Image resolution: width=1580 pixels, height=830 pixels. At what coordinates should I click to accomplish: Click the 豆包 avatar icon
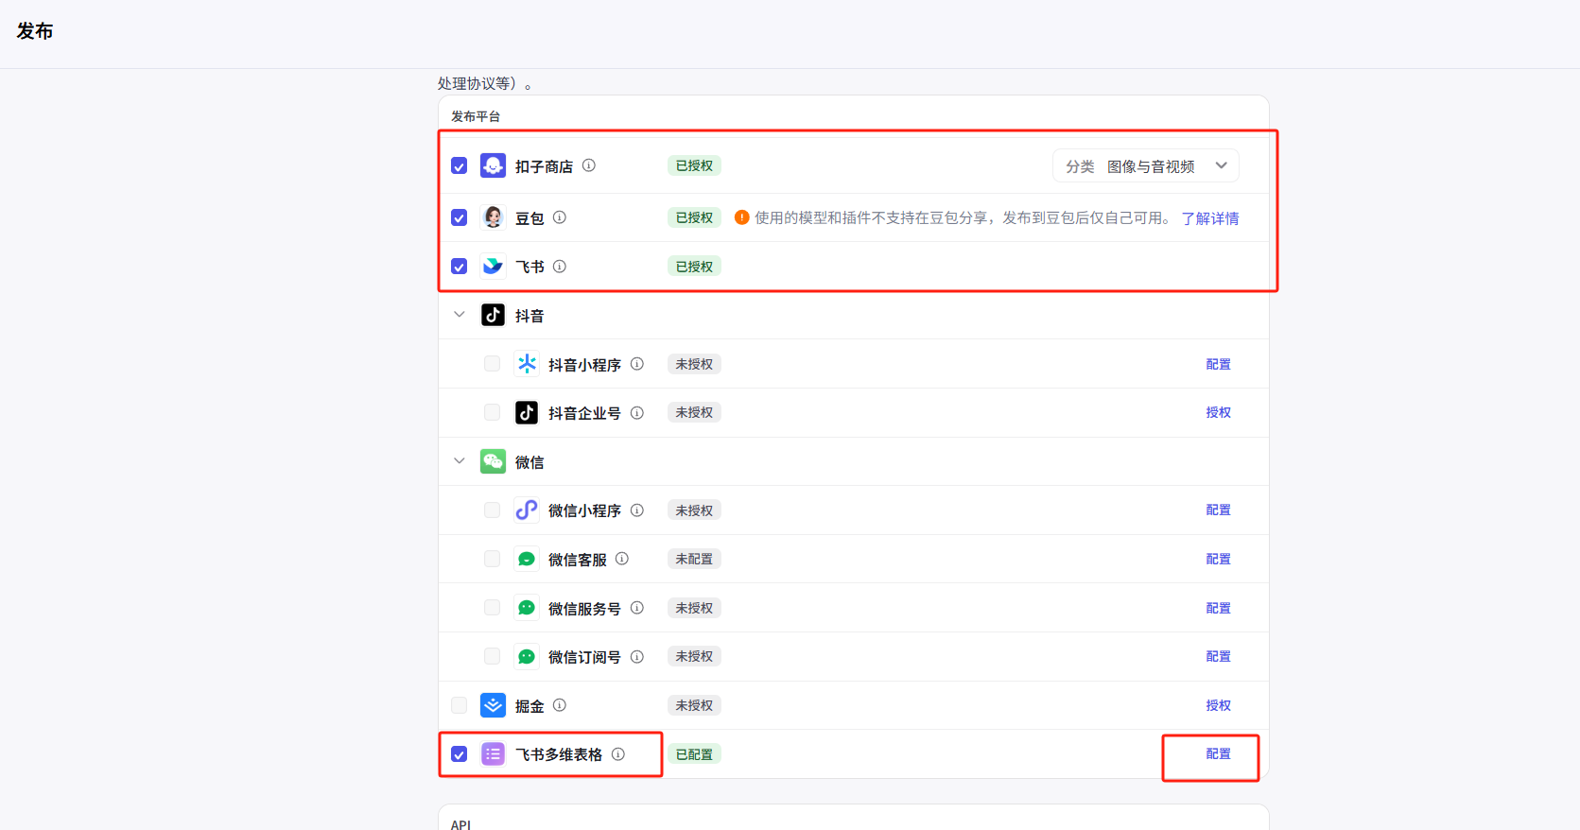(x=493, y=217)
